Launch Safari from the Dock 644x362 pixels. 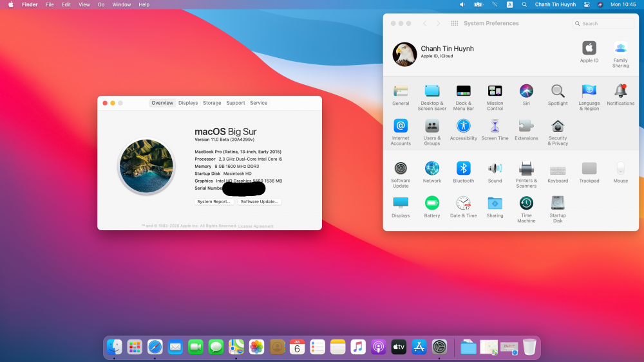click(155, 347)
